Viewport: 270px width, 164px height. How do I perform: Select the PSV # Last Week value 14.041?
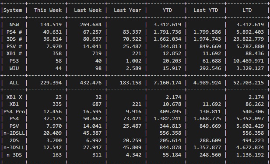click(92, 46)
